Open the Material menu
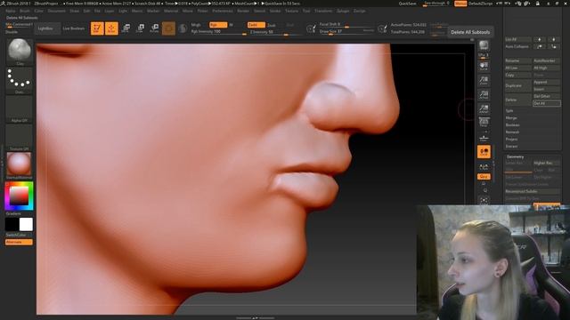The image size is (570, 320). (x=171, y=11)
